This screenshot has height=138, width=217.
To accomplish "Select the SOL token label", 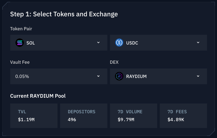I will tap(31, 43).
